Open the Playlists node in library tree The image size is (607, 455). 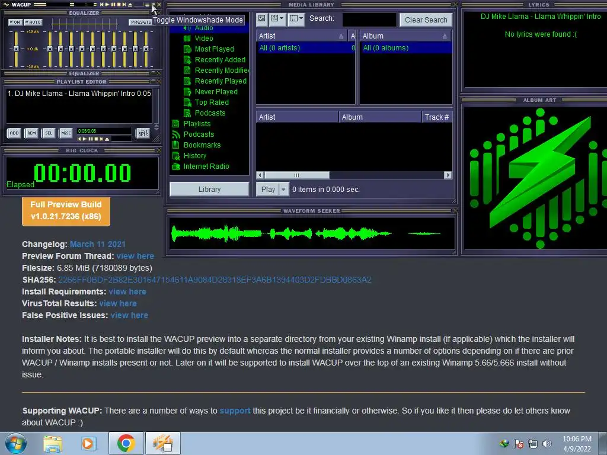pos(191,124)
